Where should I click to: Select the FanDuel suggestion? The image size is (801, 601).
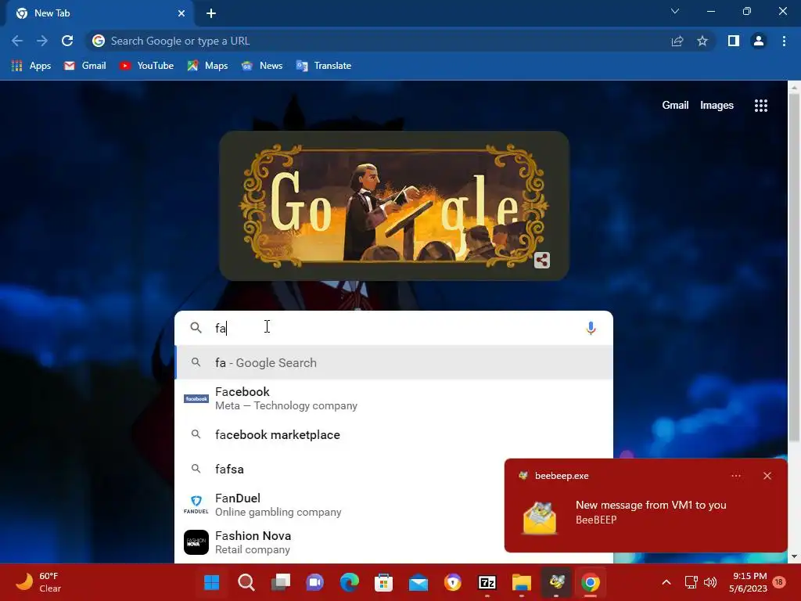point(339,505)
